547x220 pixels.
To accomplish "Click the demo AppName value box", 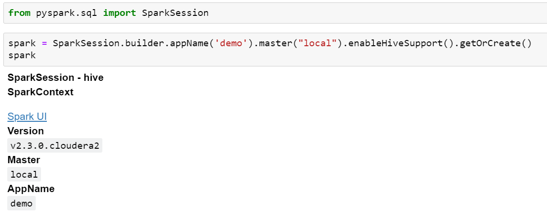I will 21,203.
